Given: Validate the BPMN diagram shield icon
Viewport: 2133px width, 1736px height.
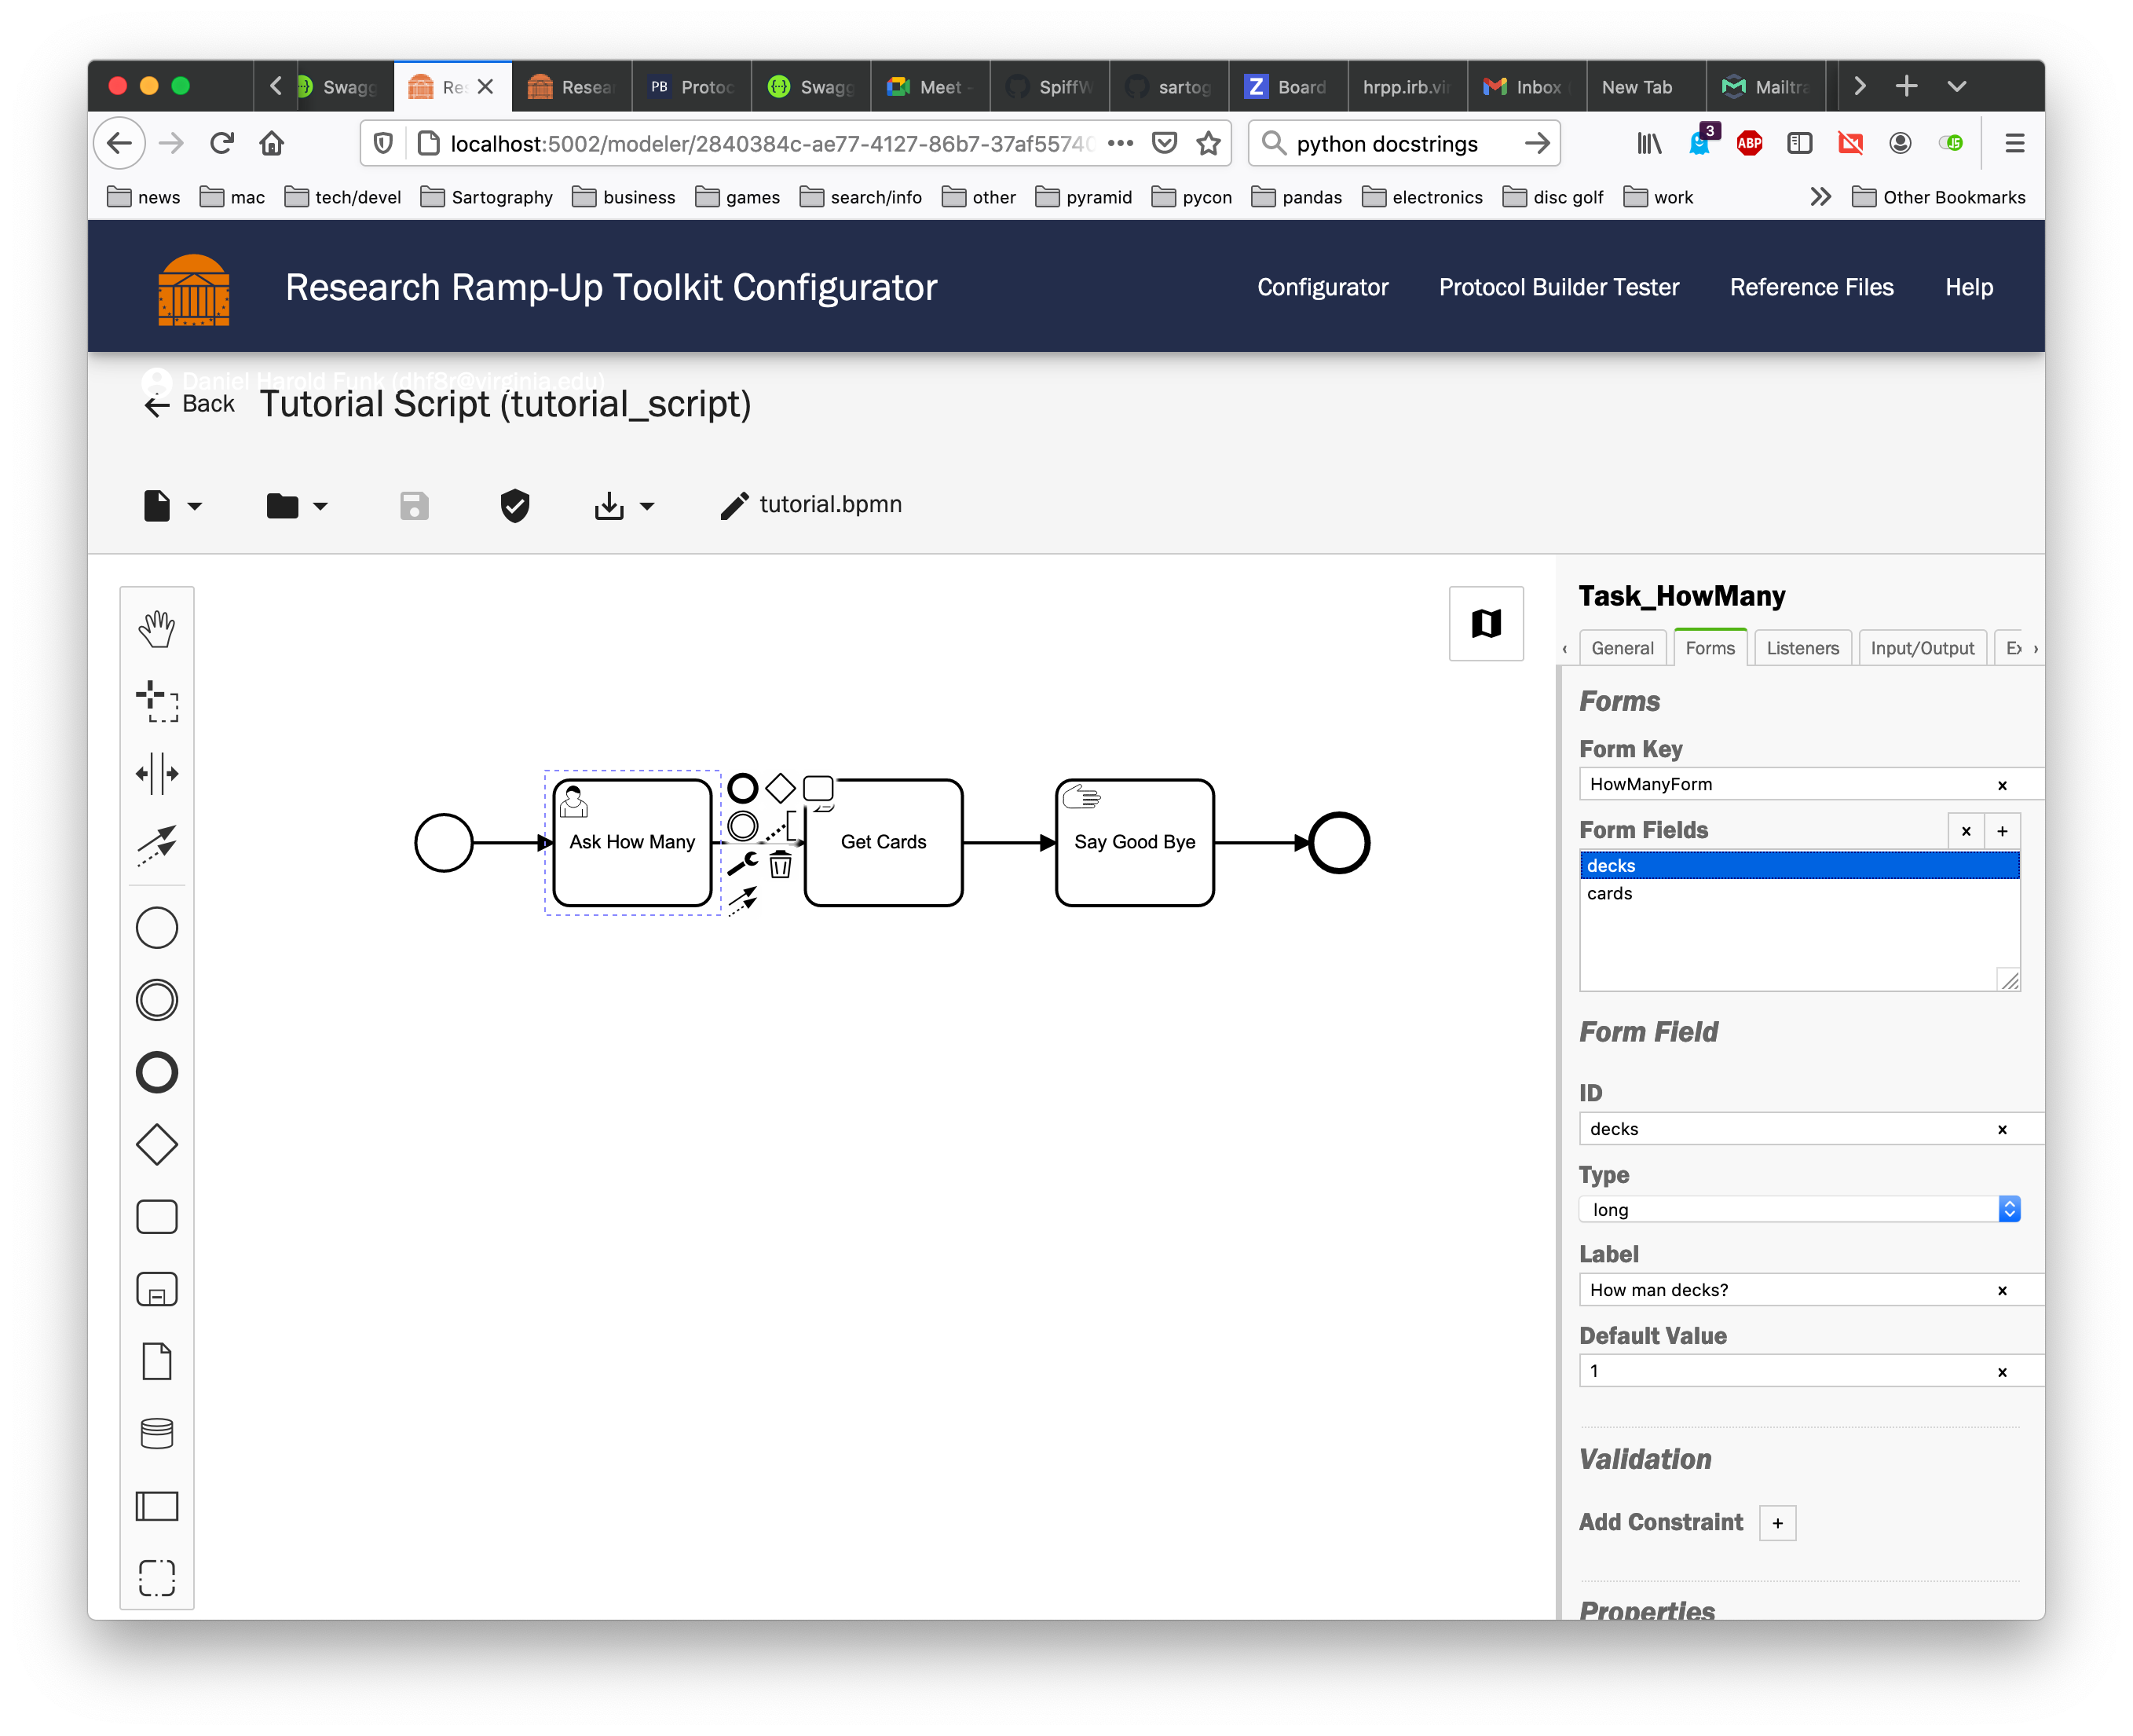Looking at the screenshot, I should point(514,505).
